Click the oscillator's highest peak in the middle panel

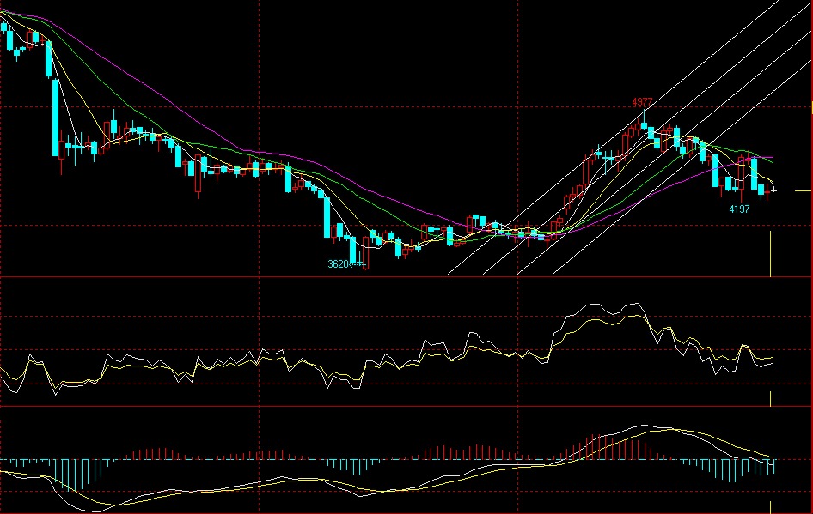point(634,305)
